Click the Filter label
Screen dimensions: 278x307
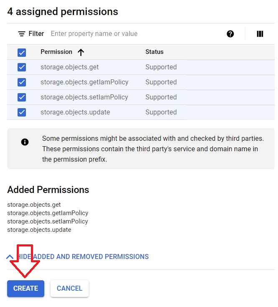click(x=36, y=34)
